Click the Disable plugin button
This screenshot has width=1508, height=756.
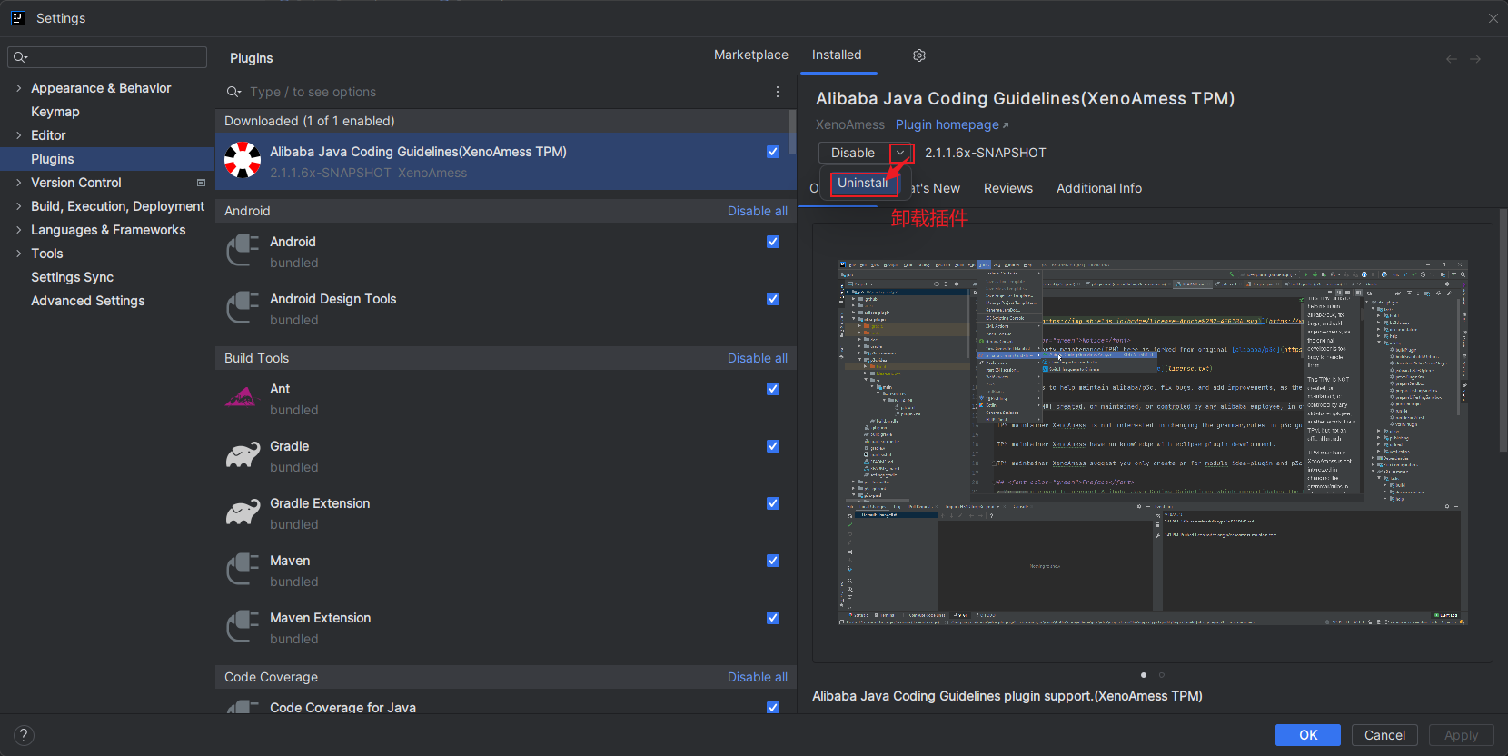[853, 153]
